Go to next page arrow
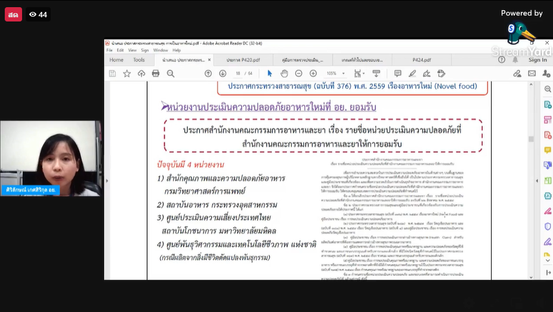 click(223, 73)
